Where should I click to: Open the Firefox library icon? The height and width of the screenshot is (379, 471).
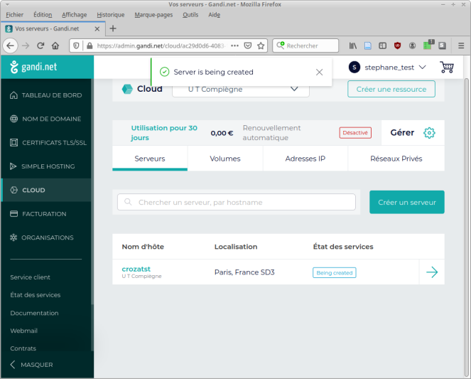(x=353, y=46)
